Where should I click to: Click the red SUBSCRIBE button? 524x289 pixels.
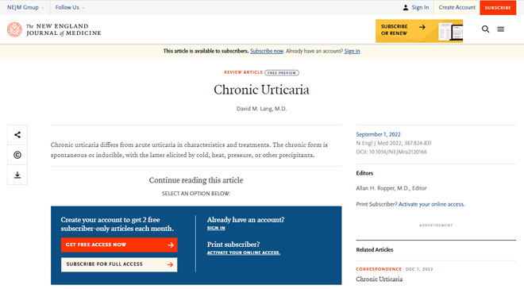click(498, 8)
